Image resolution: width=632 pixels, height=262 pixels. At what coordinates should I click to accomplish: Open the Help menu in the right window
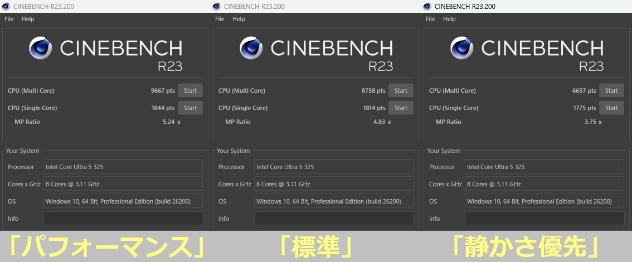449,19
